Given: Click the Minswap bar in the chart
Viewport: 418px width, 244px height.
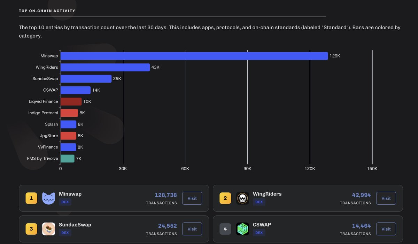Looking at the screenshot, I should pyautogui.click(x=194, y=56).
